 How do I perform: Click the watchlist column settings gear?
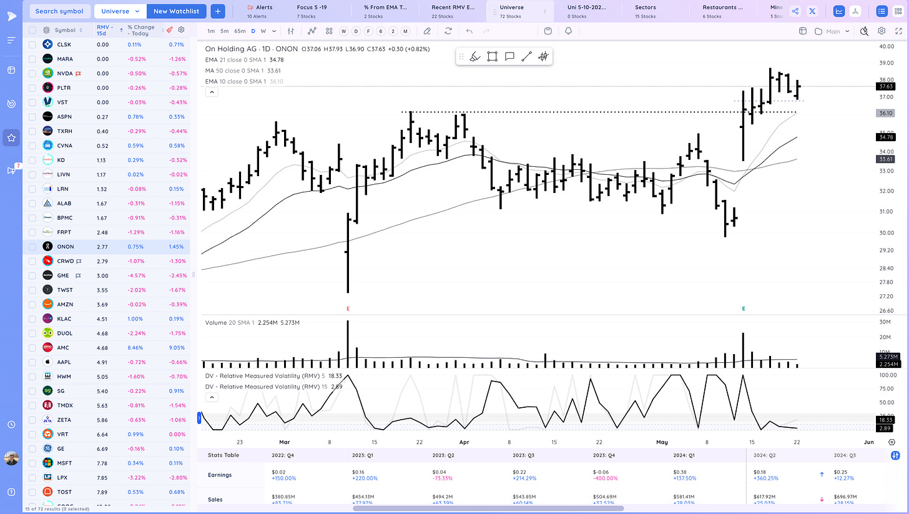[182, 30]
